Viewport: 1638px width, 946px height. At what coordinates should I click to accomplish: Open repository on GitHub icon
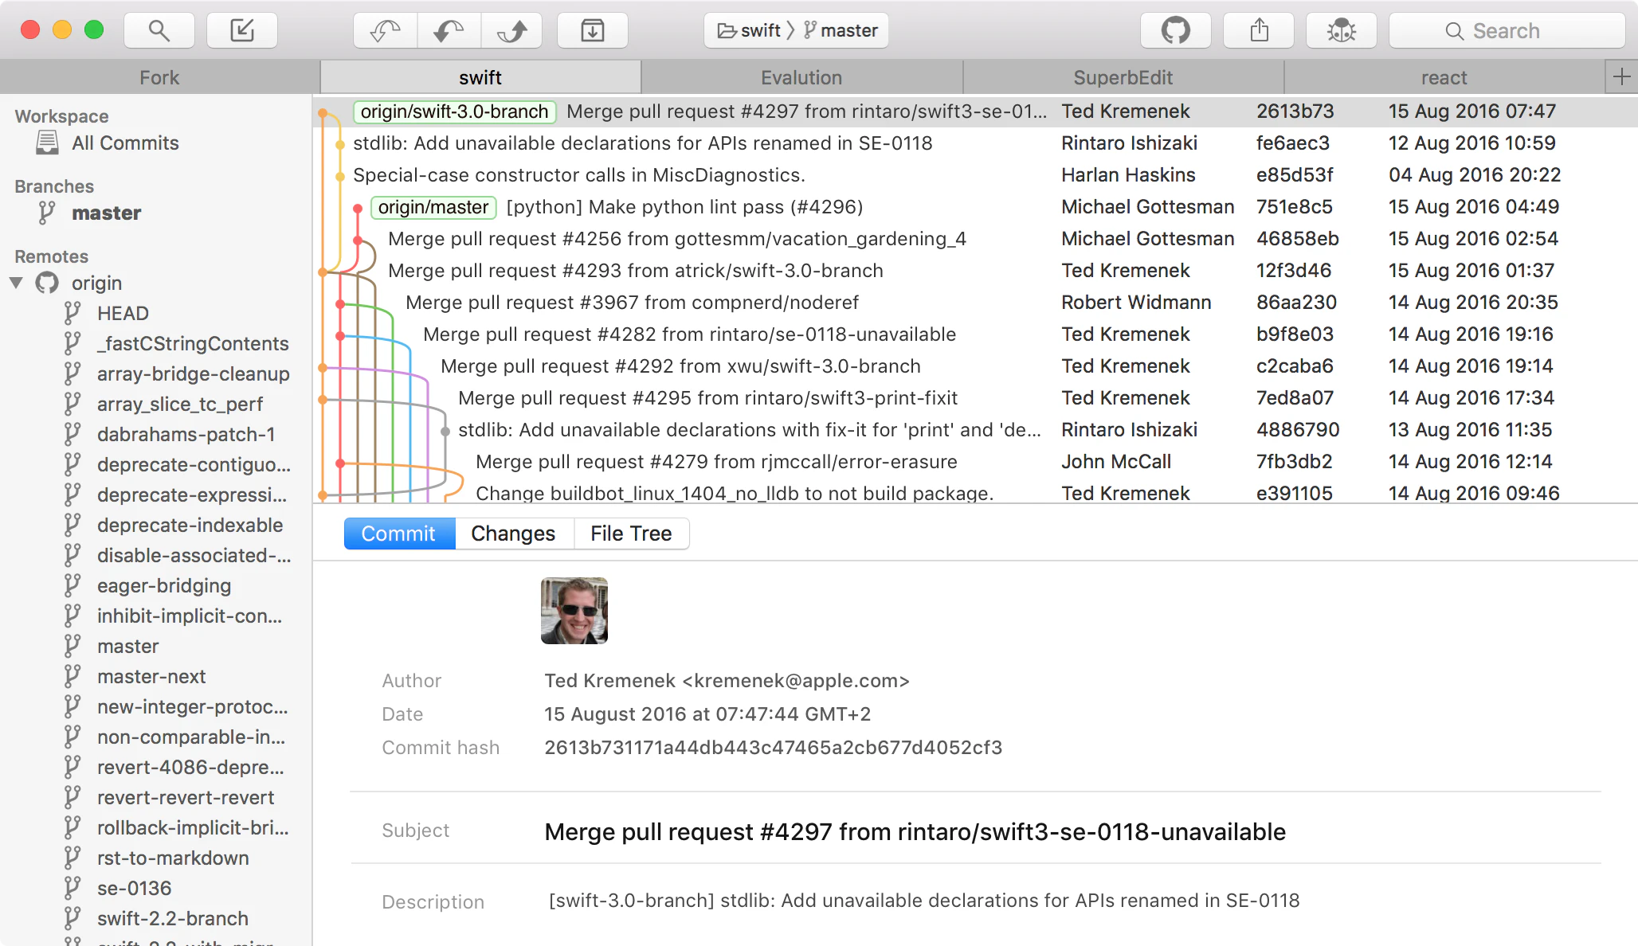(x=1175, y=30)
